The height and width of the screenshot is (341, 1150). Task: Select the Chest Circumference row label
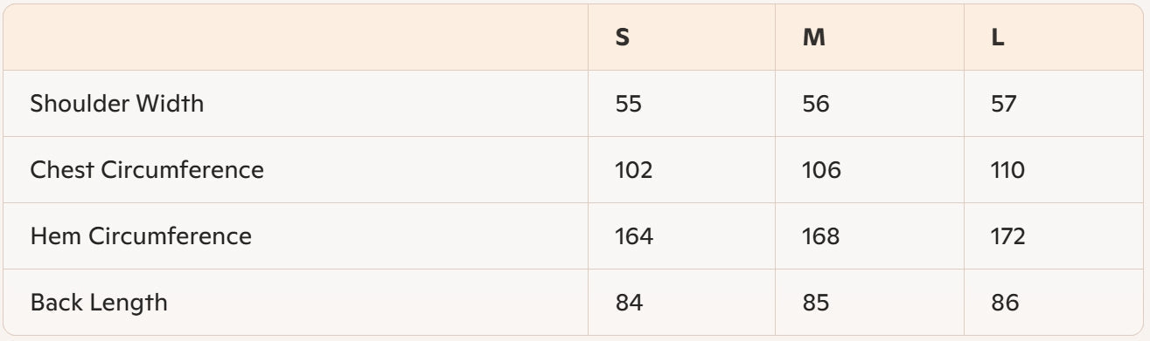pos(147,170)
